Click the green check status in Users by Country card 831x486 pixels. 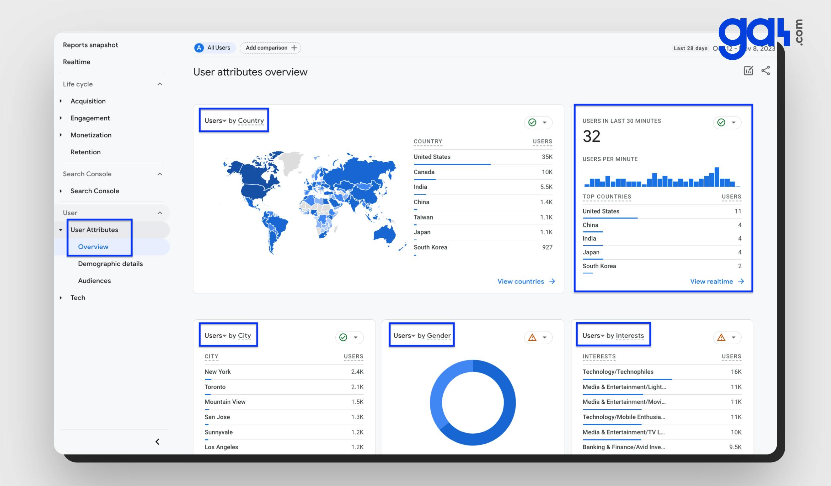coord(532,122)
